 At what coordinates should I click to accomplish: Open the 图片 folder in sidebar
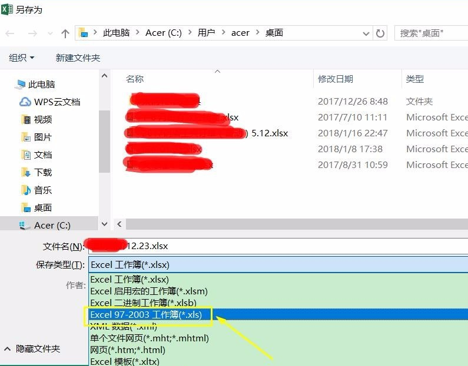coord(42,137)
